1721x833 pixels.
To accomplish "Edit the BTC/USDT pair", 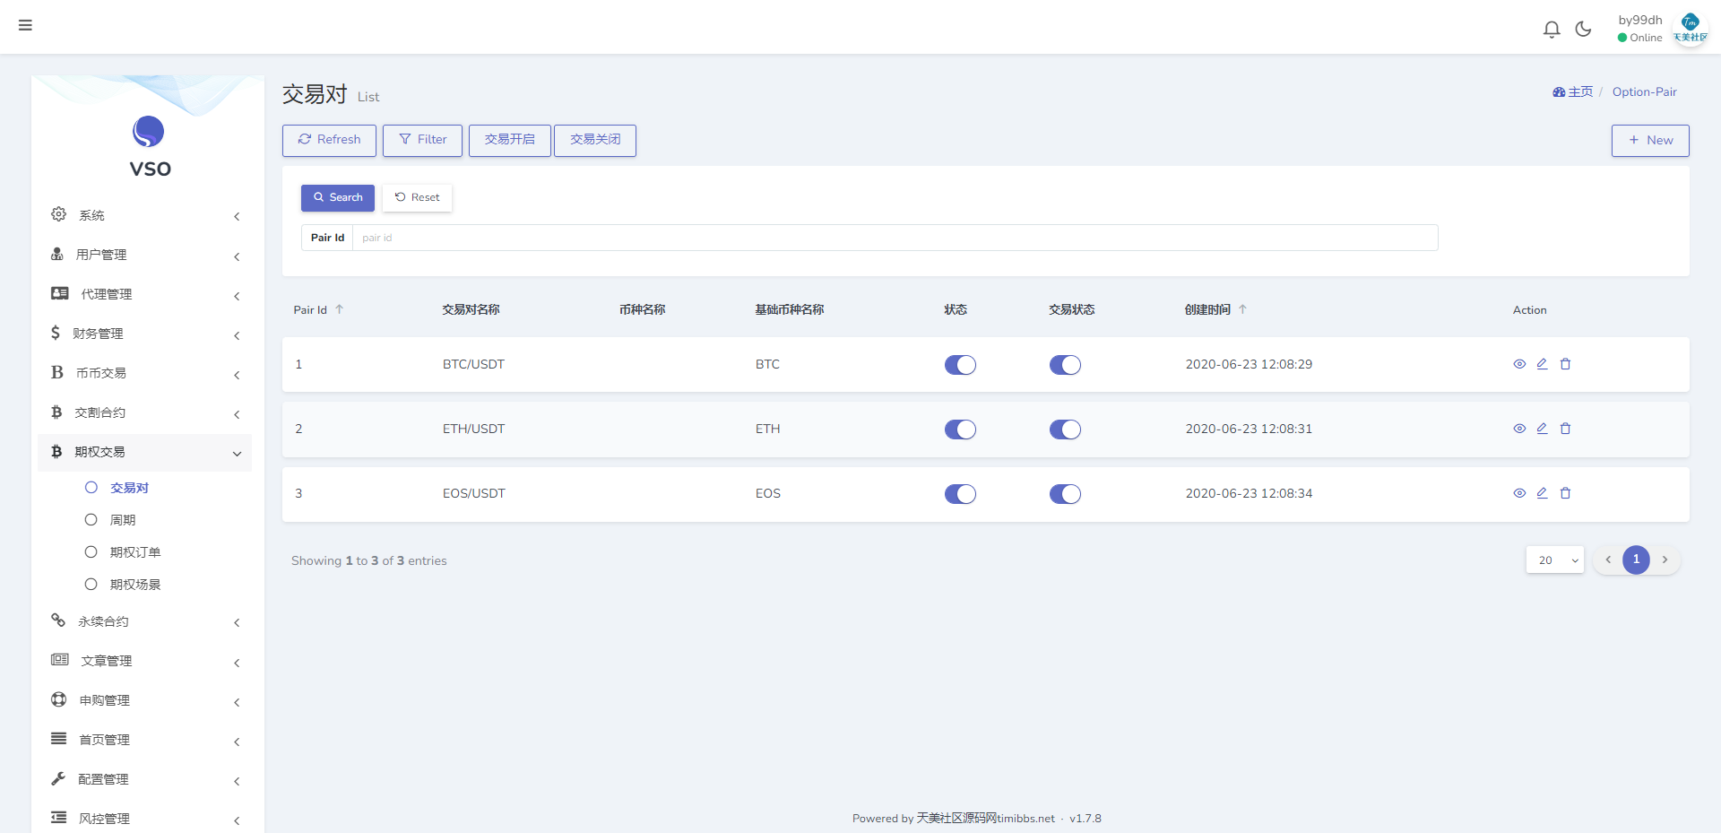I will 1542,364.
